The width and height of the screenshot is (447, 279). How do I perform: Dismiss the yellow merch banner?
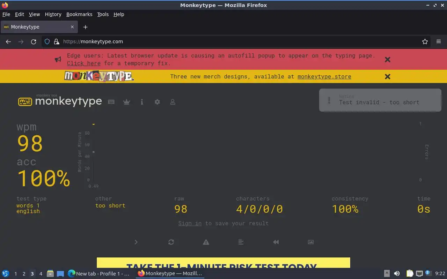(388, 76)
